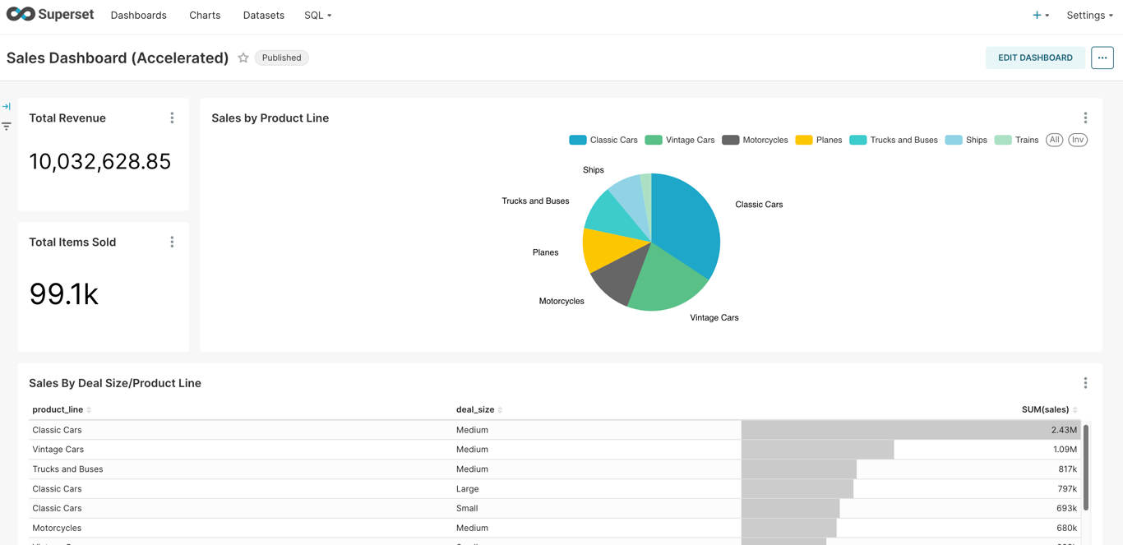Toggle Planes legend series
The image size is (1123, 545).
point(819,140)
